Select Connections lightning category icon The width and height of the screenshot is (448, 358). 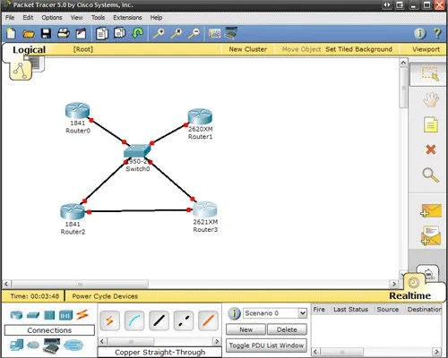82,315
